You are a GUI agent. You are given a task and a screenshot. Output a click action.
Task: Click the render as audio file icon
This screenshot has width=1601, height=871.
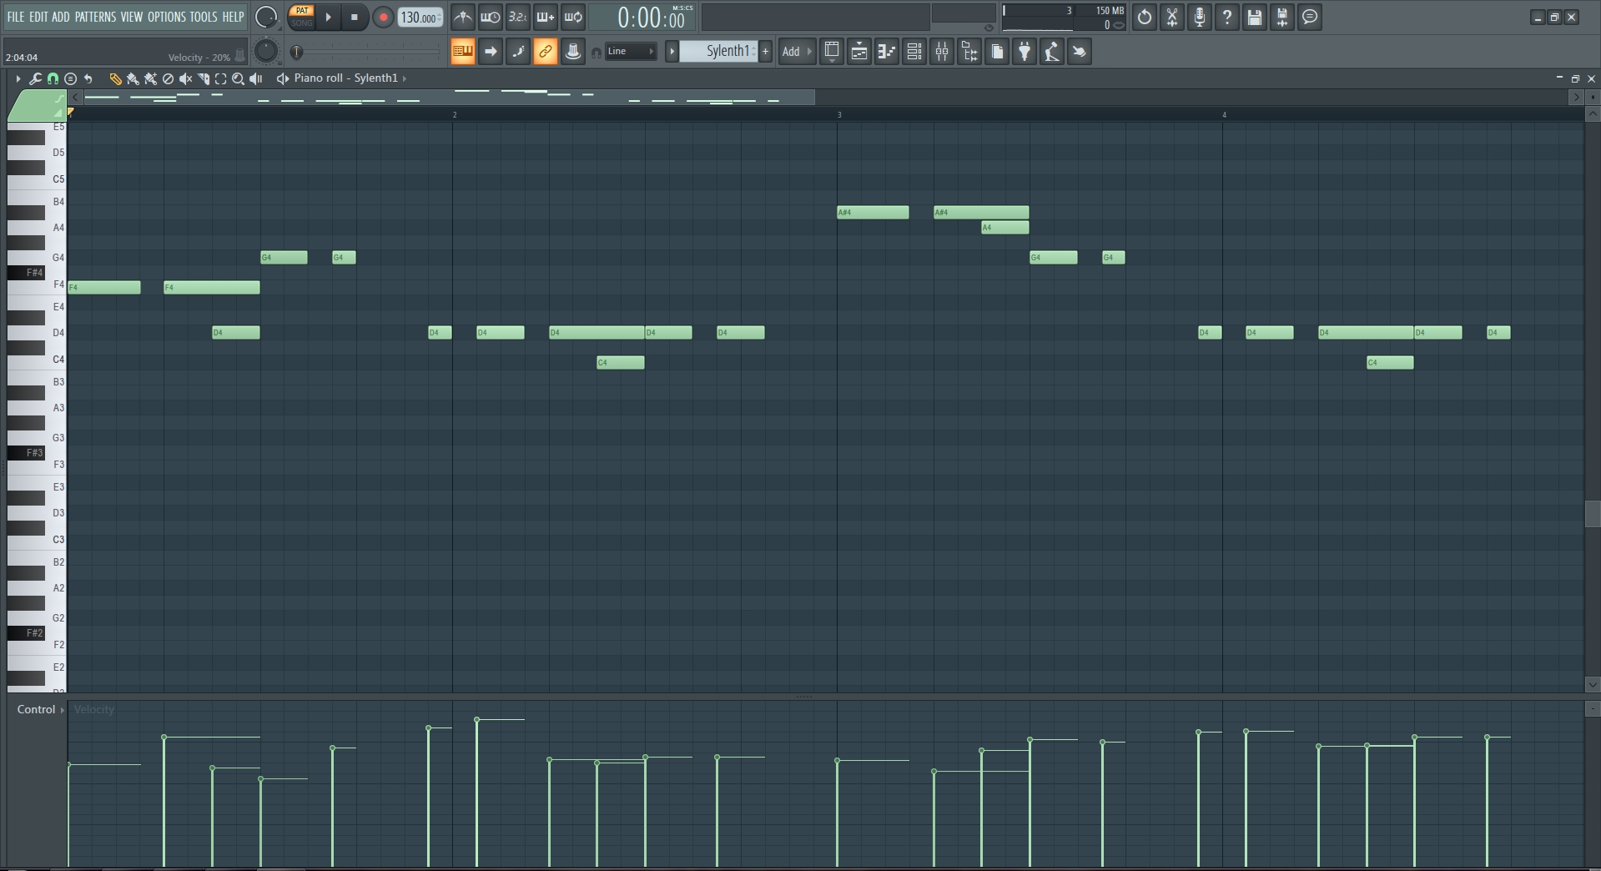click(1281, 17)
